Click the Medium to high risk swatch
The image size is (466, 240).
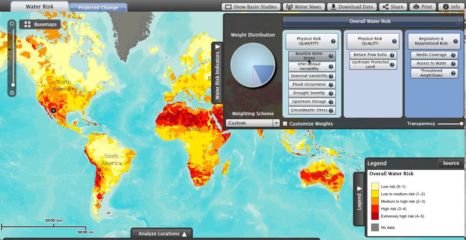(375, 201)
